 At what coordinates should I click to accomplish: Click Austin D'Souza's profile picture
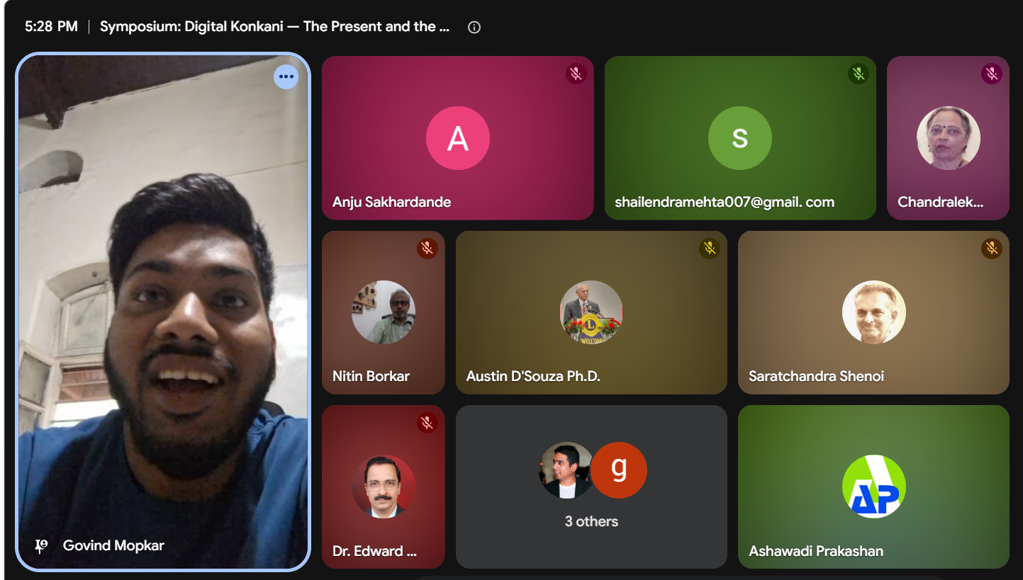coord(591,312)
